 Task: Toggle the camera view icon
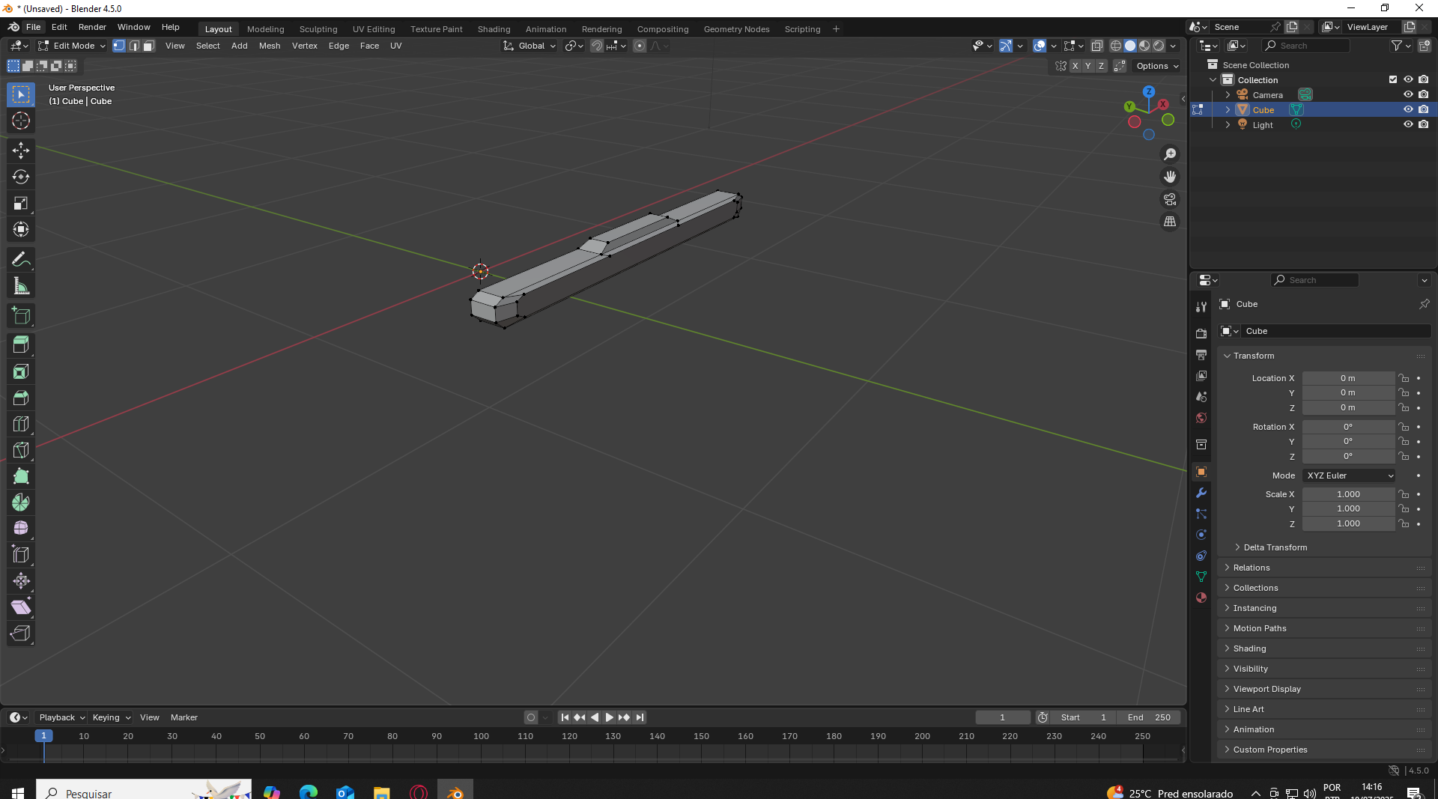click(1170, 199)
